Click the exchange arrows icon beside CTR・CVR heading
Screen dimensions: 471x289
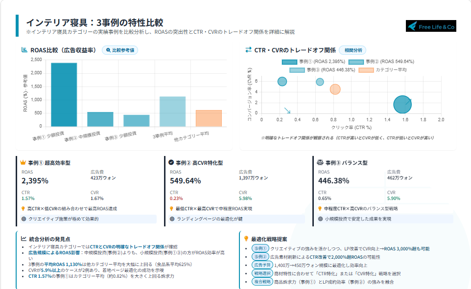(248, 50)
